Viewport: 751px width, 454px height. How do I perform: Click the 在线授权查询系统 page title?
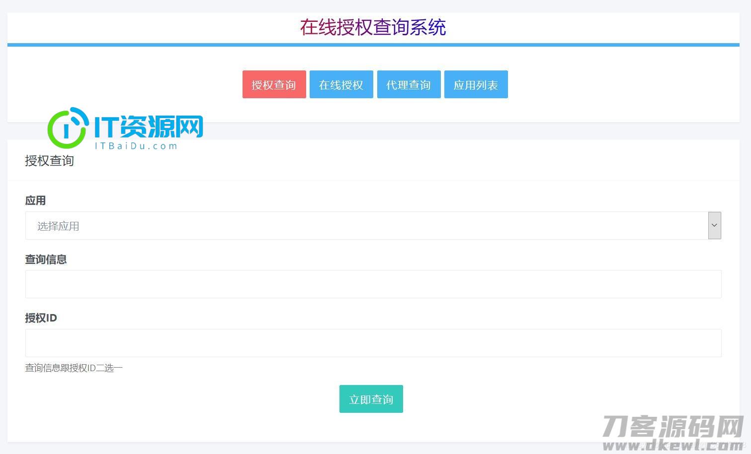pos(373,27)
